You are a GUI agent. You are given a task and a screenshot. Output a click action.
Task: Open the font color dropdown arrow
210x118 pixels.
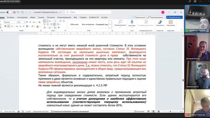(x=40, y=26)
